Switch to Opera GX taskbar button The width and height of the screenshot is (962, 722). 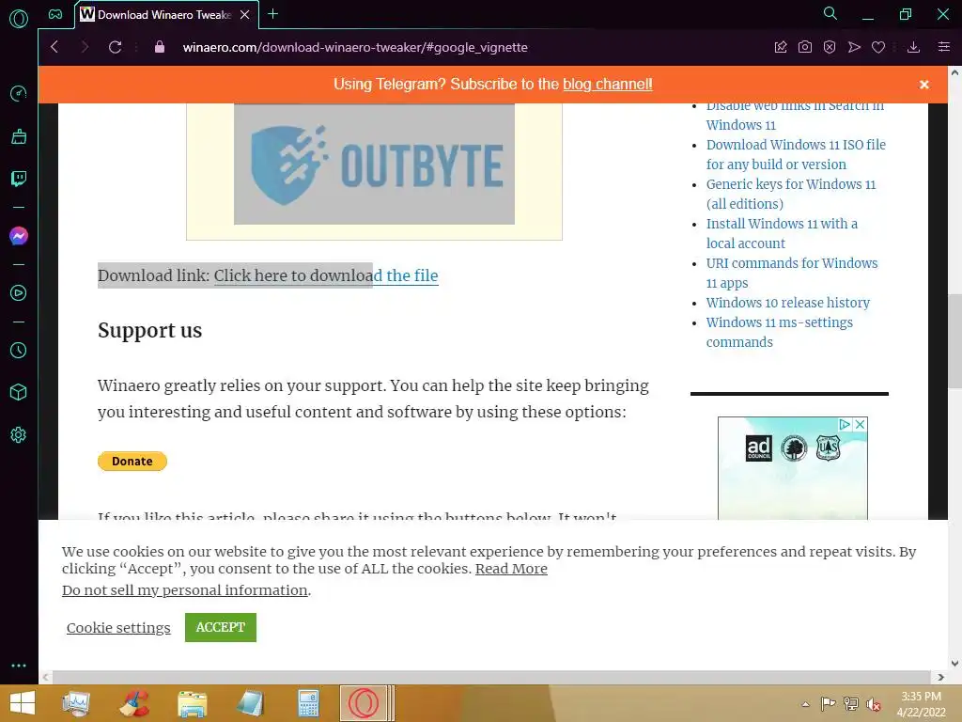click(x=364, y=703)
